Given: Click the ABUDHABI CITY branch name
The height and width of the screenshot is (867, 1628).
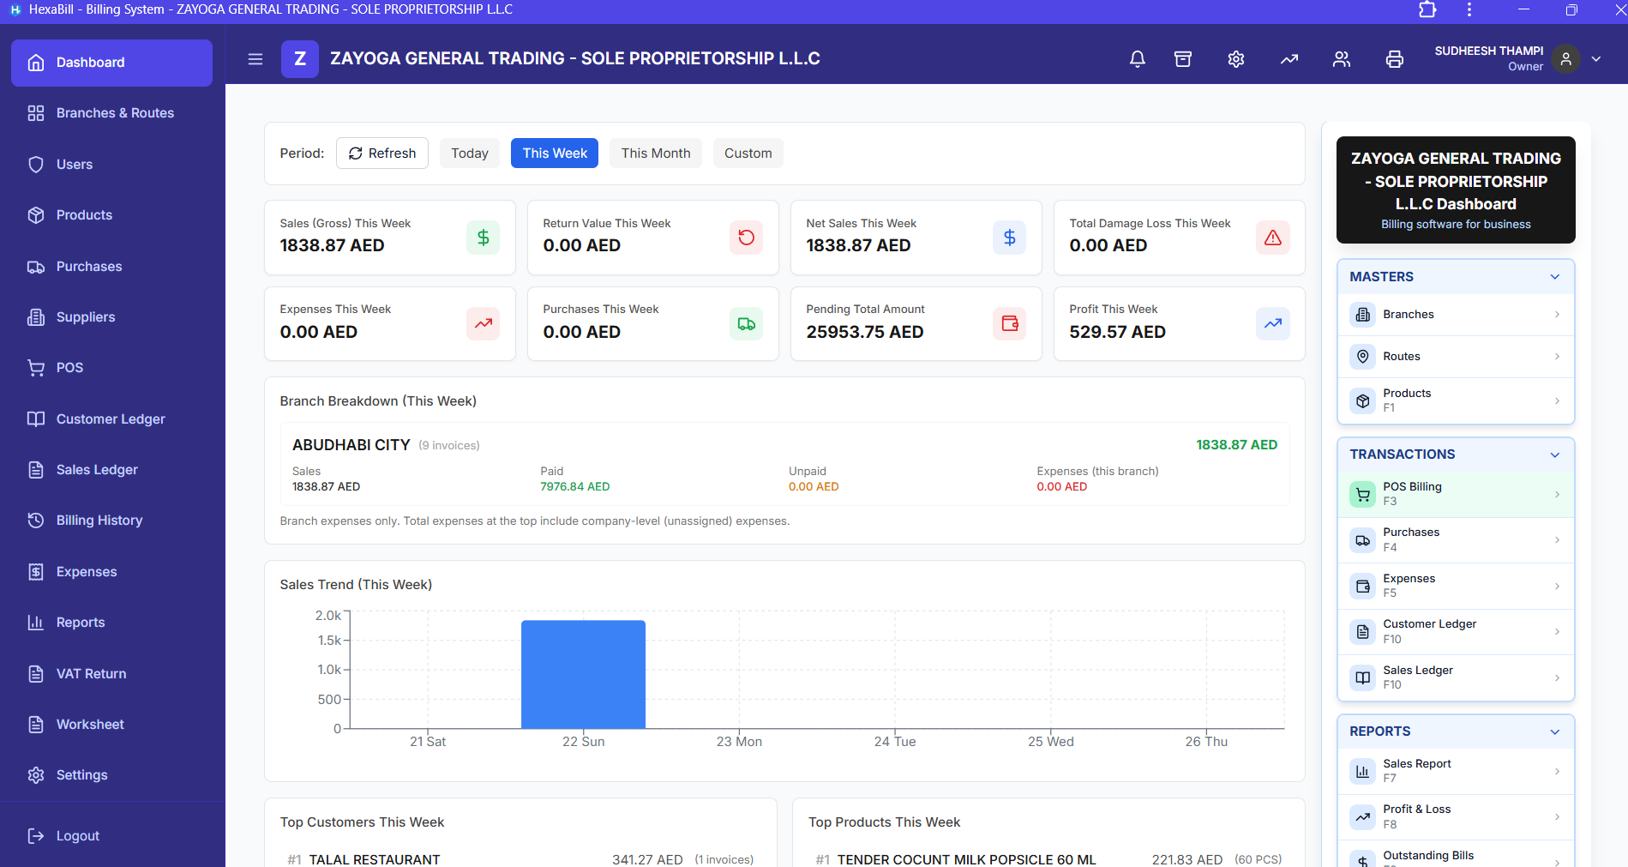Looking at the screenshot, I should pos(351,445).
